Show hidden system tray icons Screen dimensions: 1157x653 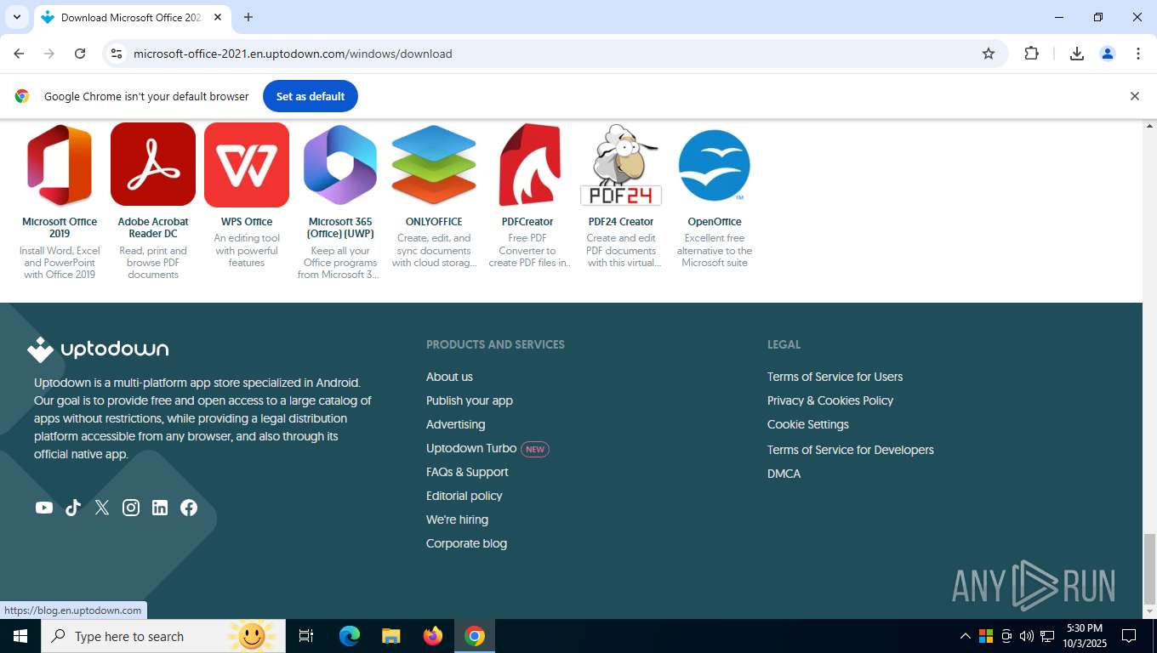(x=965, y=636)
